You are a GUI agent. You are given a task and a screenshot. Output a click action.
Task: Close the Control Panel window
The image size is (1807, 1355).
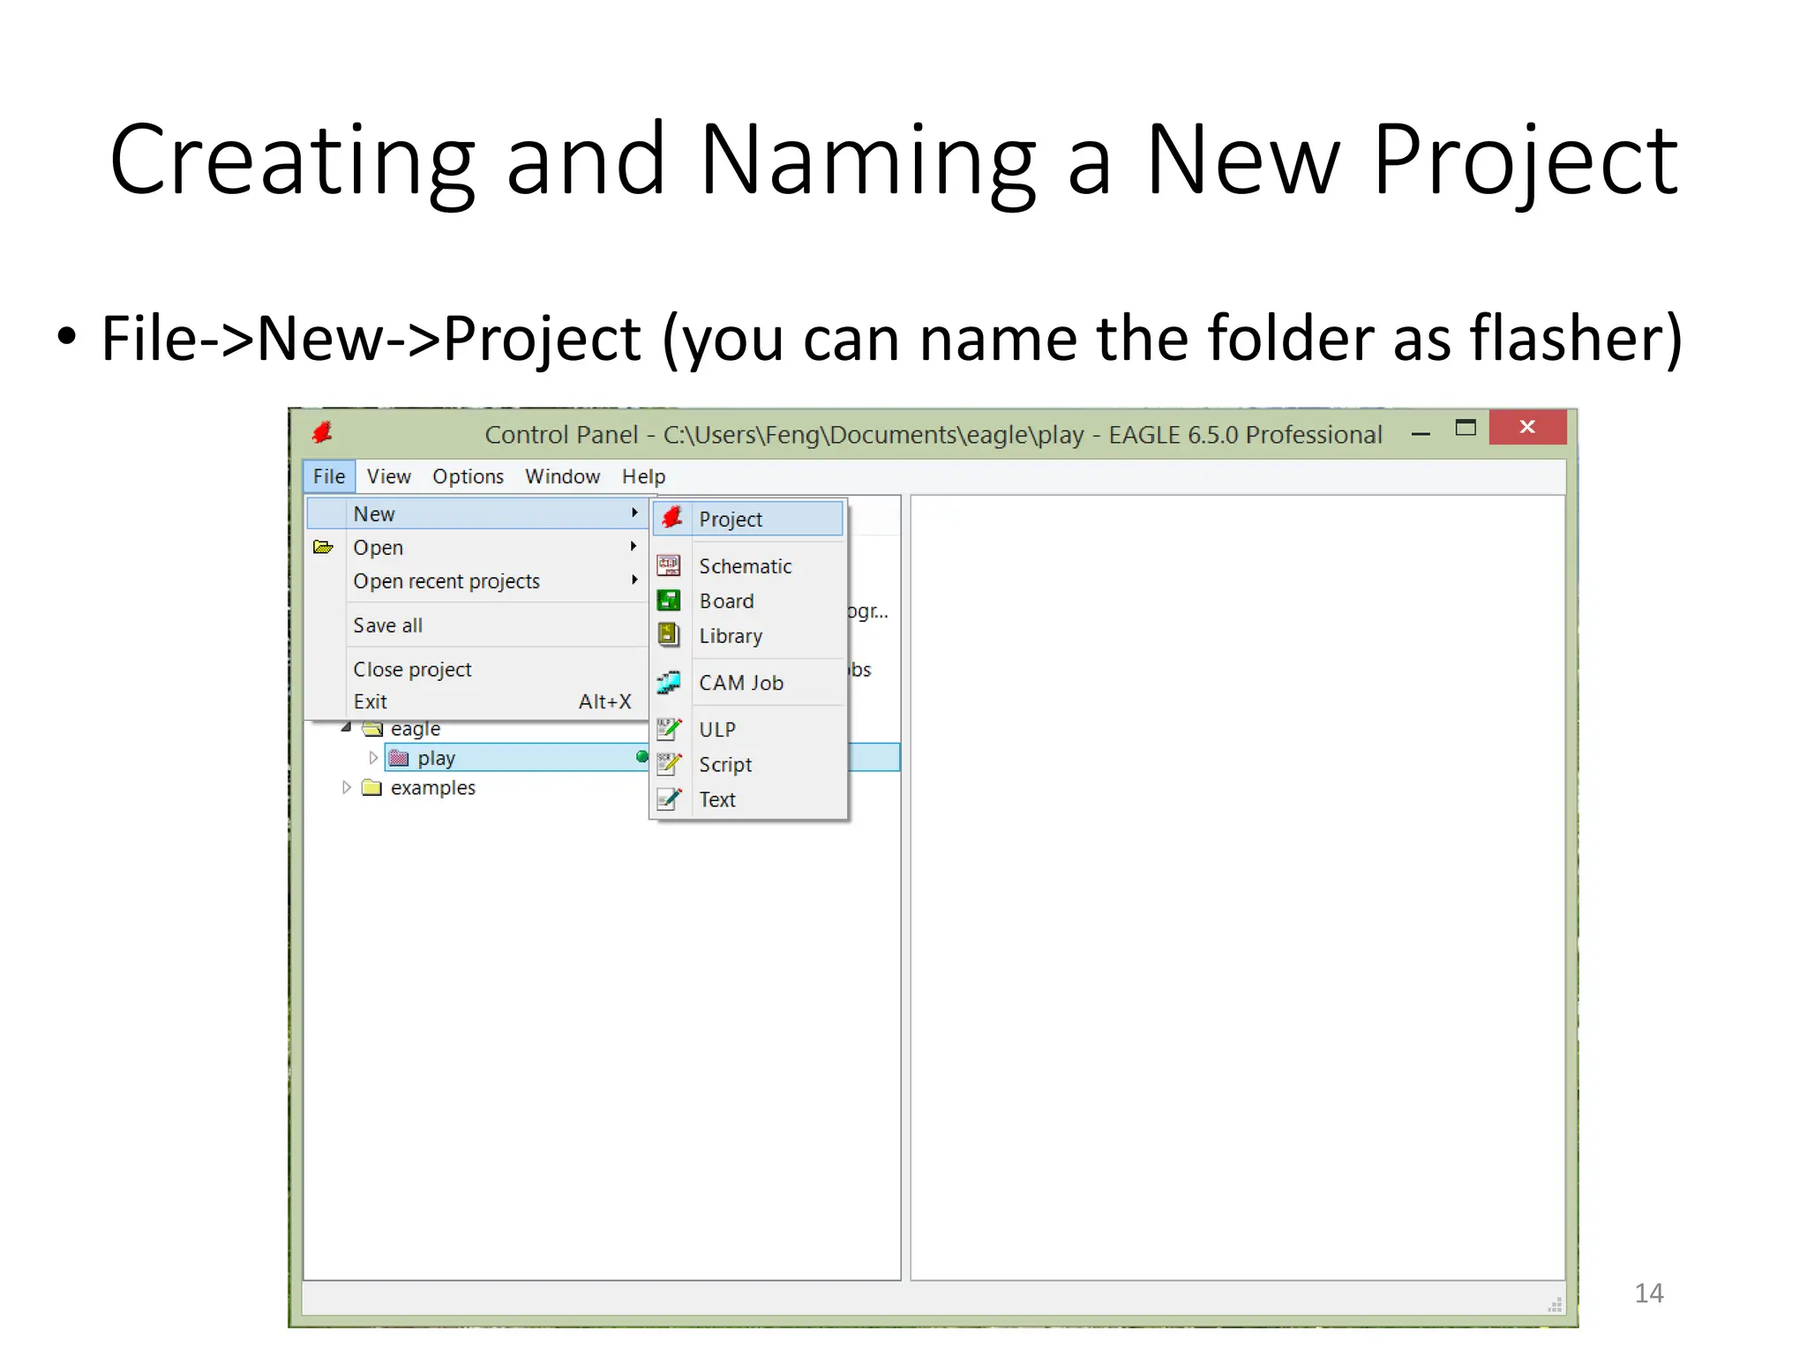pyautogui.click(x=1527, y=427)
